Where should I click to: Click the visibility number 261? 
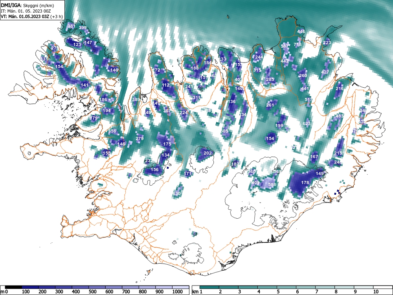tap(270, 105)
